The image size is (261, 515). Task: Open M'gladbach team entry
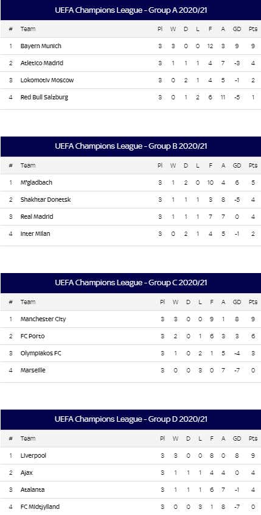click(36, 182)
